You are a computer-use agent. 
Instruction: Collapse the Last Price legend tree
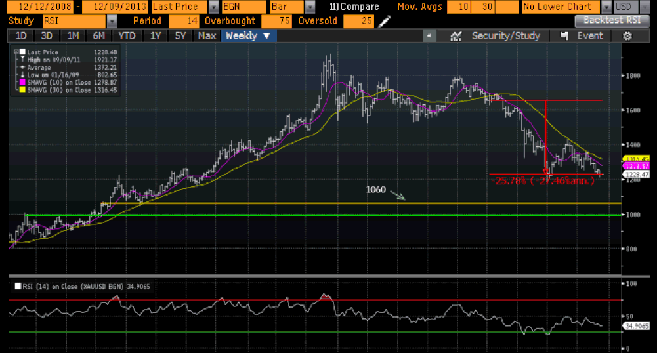(16, 52)
